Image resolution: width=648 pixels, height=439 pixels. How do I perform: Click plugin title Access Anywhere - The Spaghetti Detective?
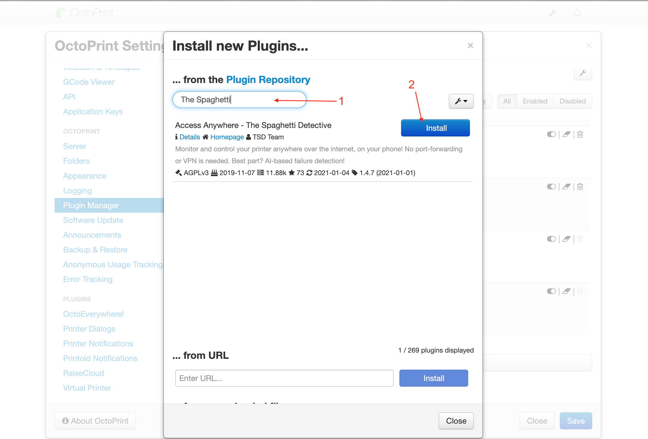(253, 125)
